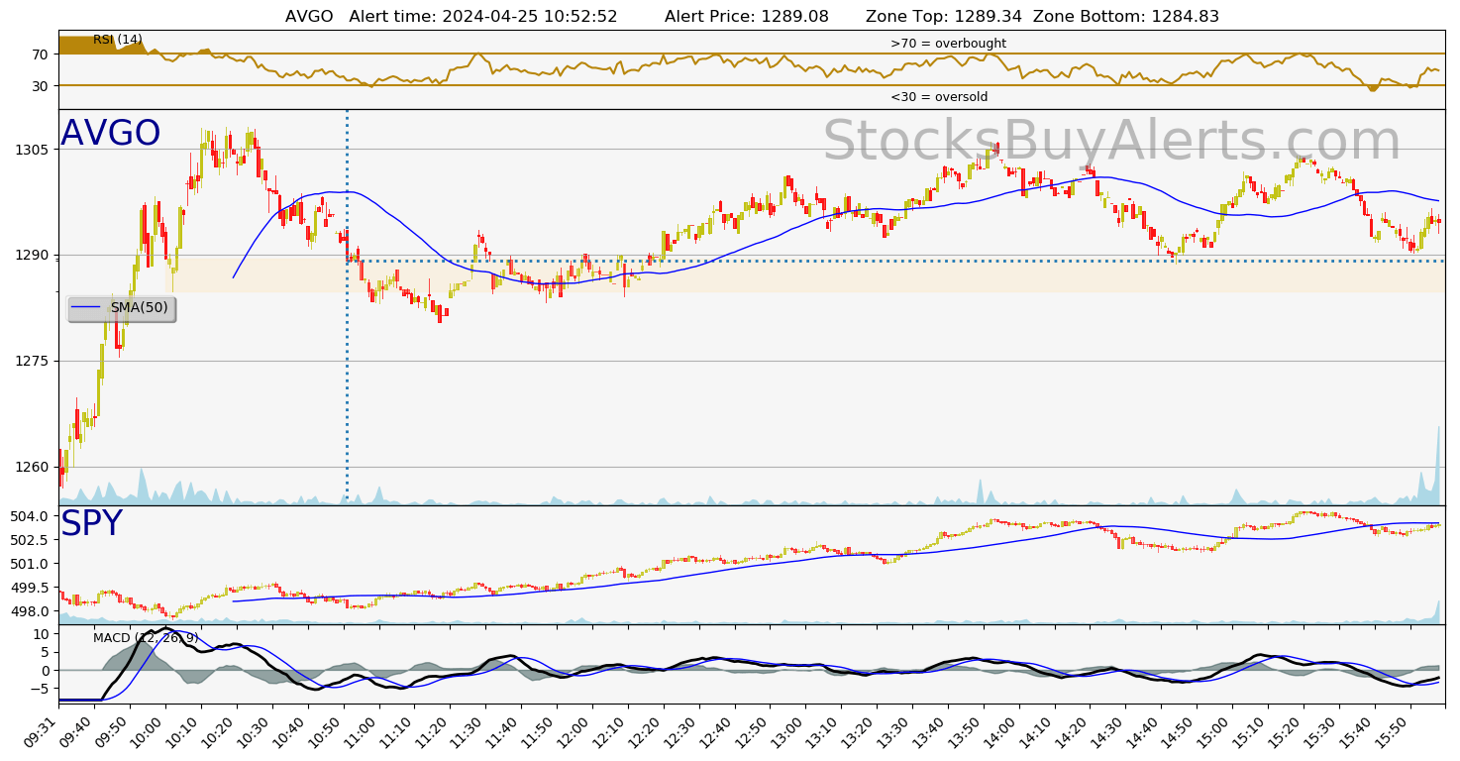Click the vertical dotted alert time marker
The width and height of the screenshot is (1460, 761).
point(347,307)
